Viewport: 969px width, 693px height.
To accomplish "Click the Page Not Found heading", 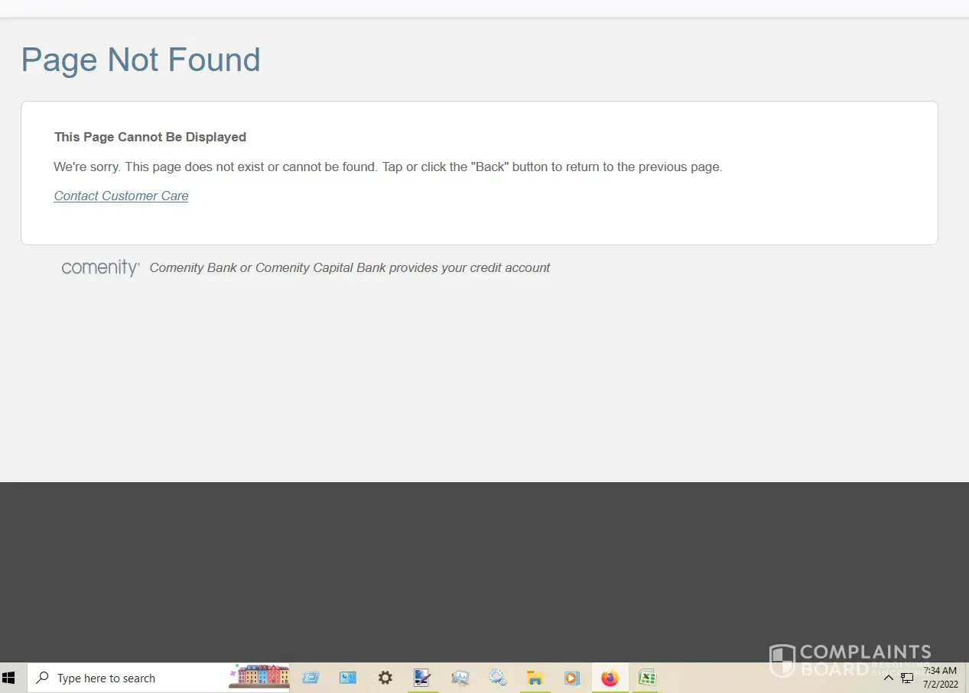I will point(141,60).
